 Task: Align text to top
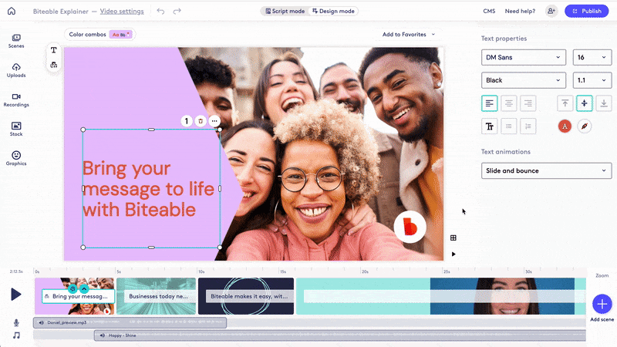coord(565,103)
